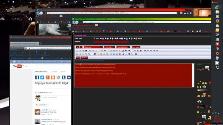Click the search magnifier in rear IE address bar

(x=176, y=13)
